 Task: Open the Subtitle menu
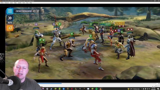click(x=19, y=3)
